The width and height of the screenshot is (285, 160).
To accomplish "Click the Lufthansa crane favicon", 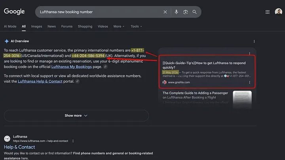I will (x=7, y=139).
